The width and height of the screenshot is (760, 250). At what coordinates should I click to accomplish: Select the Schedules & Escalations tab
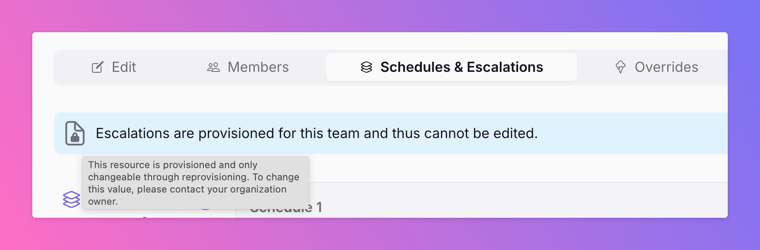point(451,67)
